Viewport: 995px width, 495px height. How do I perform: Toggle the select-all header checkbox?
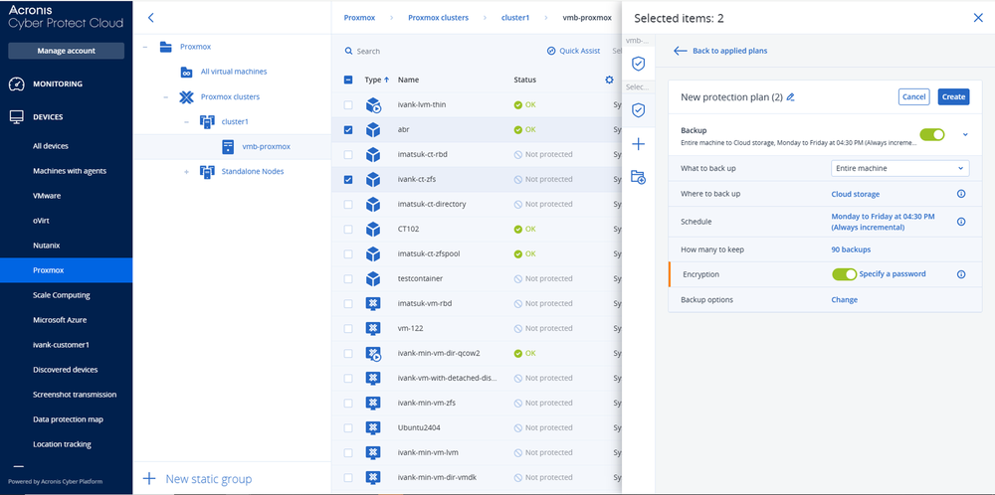pos(347,80)
